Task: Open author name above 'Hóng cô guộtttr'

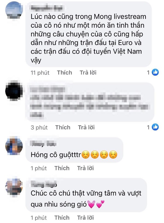Action: [43, 143]
